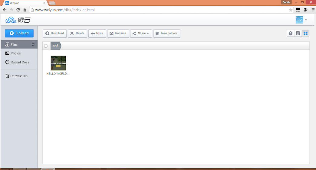
Task: Click the Move toolbar button
Action: pyautogui.click(x=97, y=33)
